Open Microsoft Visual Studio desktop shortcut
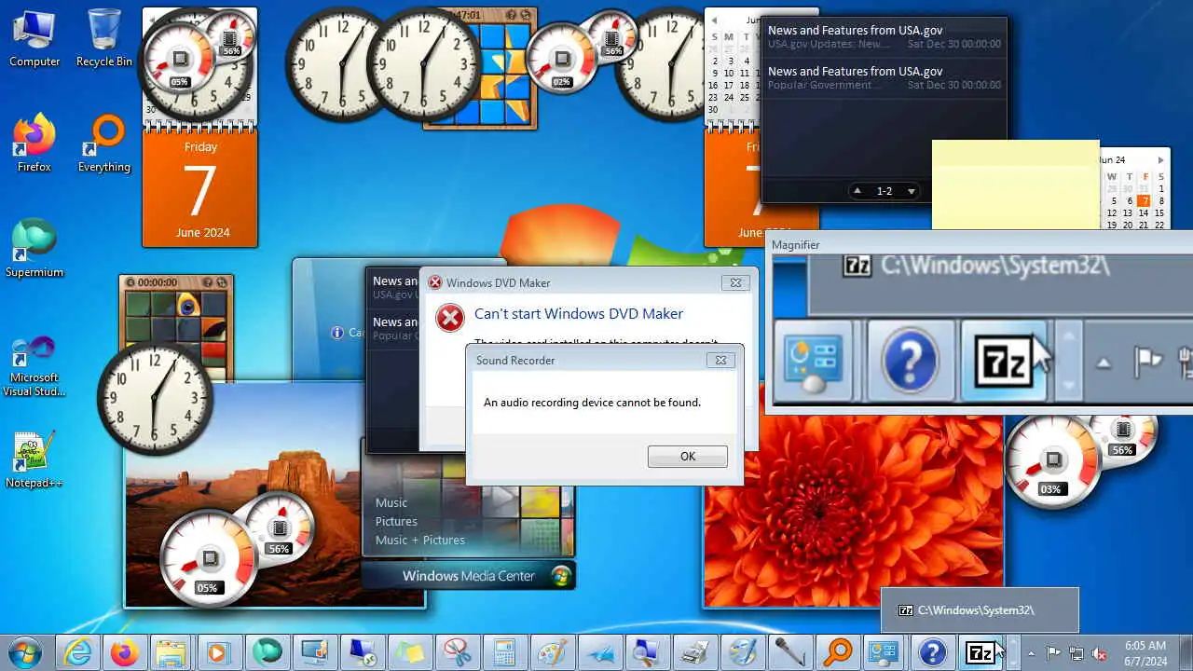 (34, 365)
